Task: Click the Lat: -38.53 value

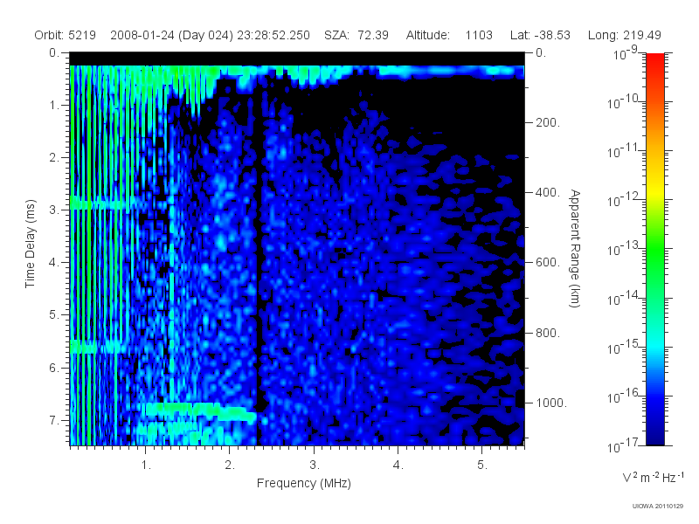Action: (540, 35)
